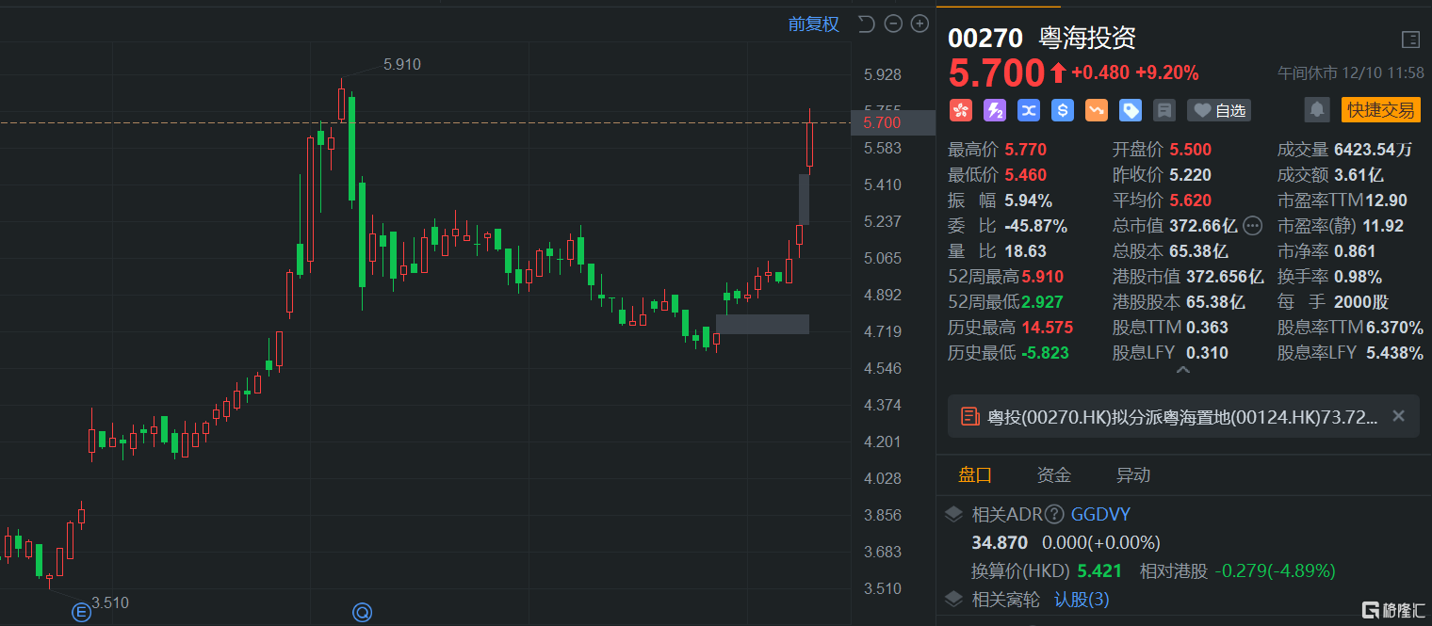Click the 平均价 5.620 value
Viewport: 1432px width, 626px height.
pyautogui.click(x=1190, y=200)
